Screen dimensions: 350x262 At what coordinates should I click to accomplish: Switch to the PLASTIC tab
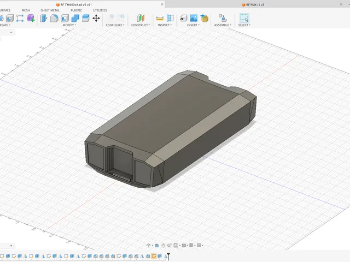pyautogui.click(x=77, y=10)
